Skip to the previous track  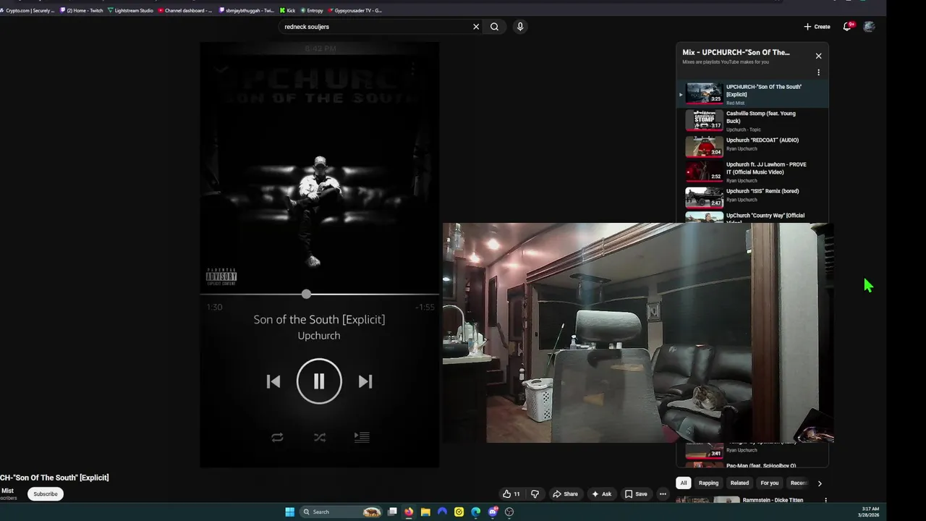(x=273, y=381)
